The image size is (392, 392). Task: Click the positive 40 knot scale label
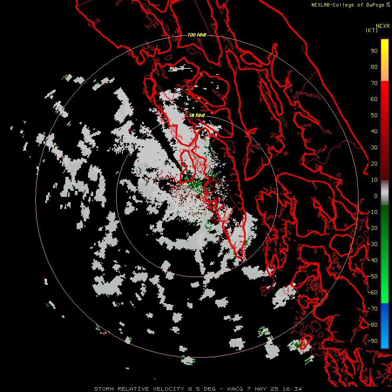click(374, 132)
